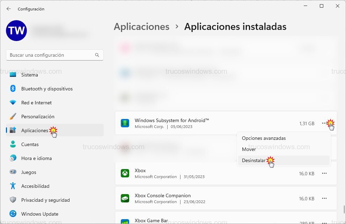Click the Xbox Game Bar app icon
Screen dimensions: 346x224
125,221
